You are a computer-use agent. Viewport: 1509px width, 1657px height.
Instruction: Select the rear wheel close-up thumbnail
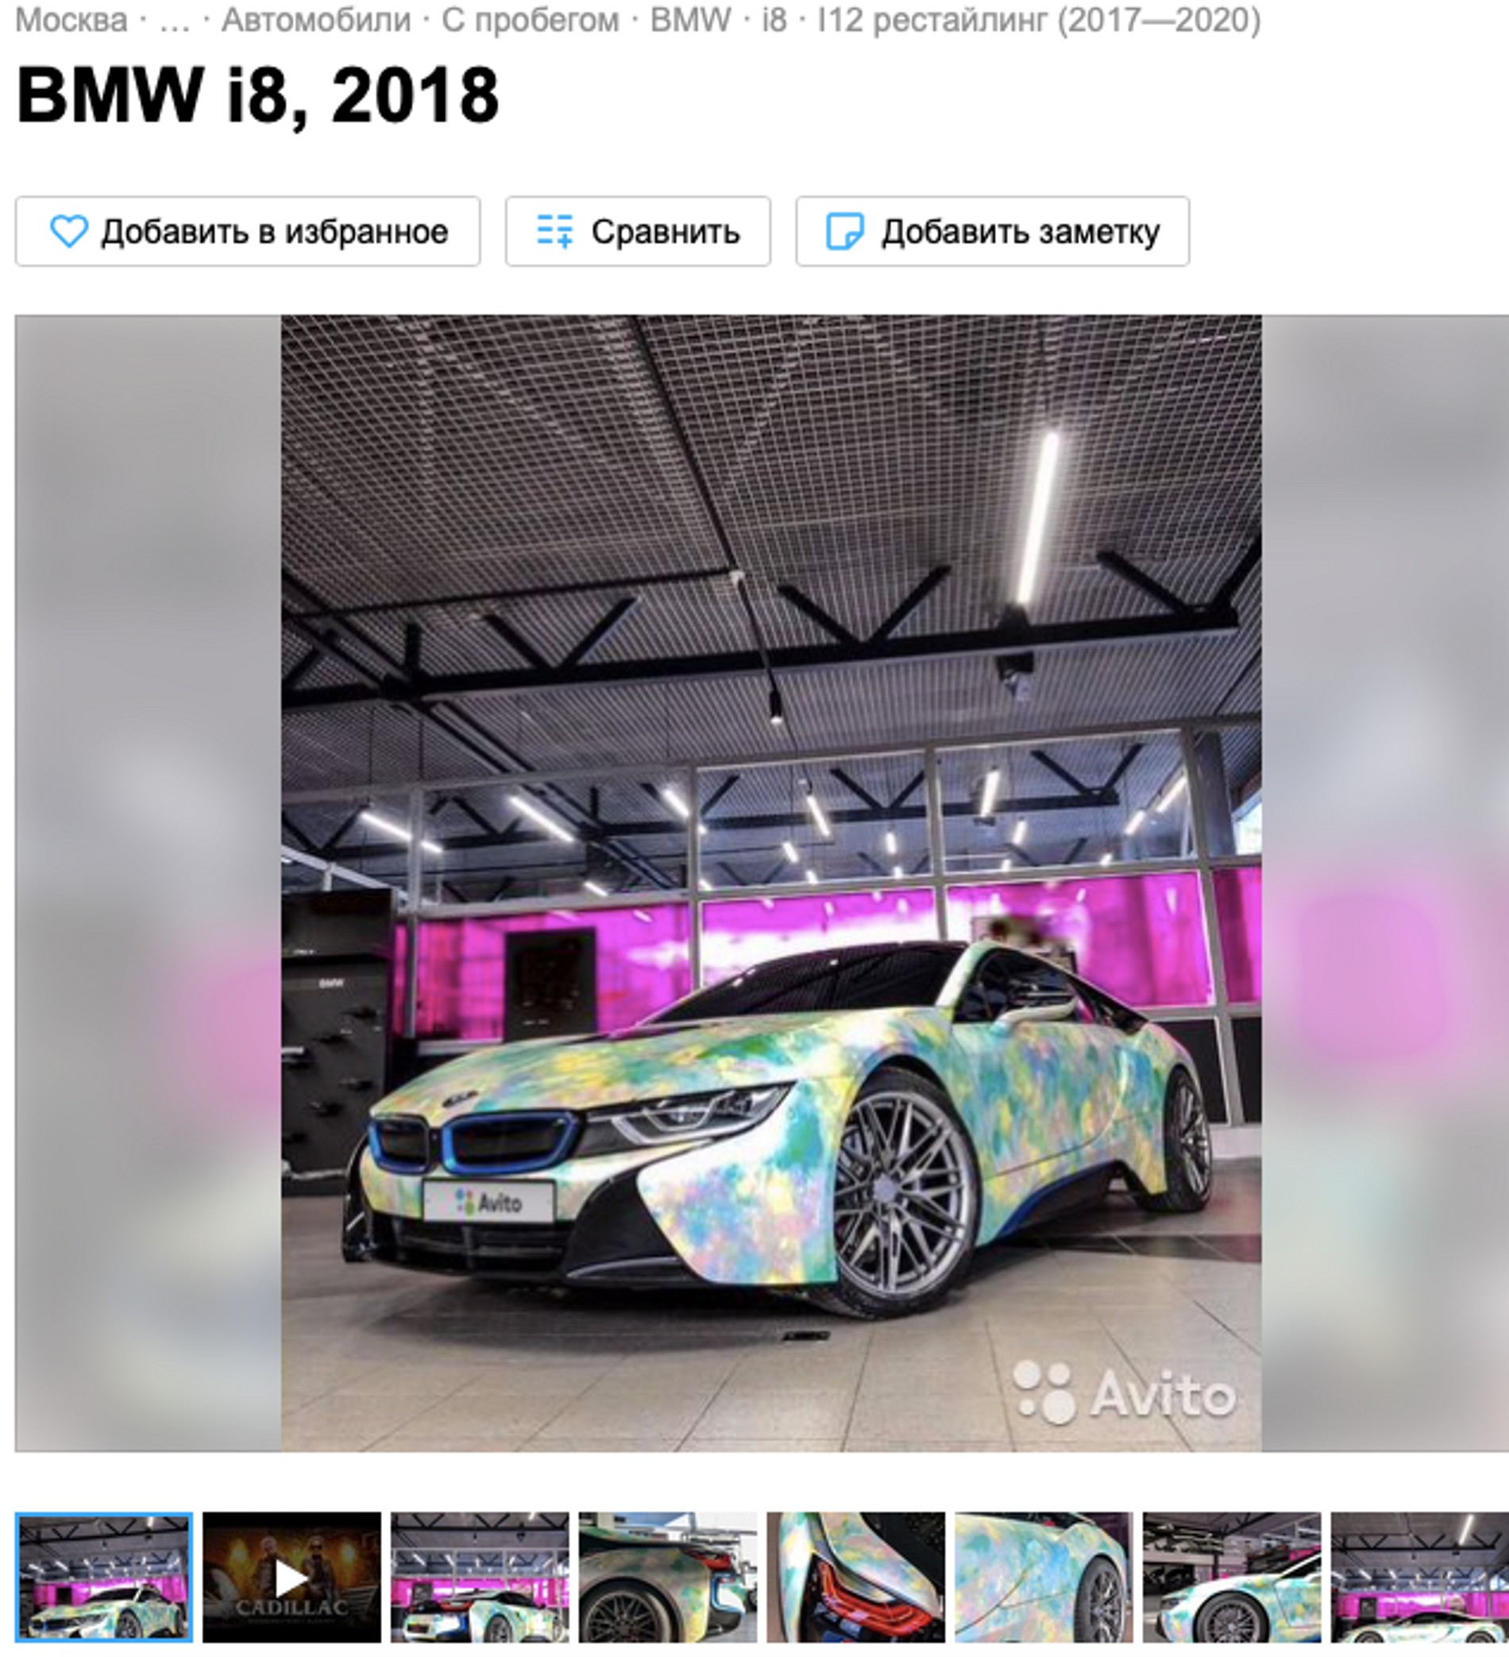coord(667,1578)
